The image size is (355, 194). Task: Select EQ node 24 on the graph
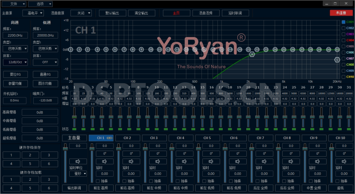[x=275, y=50]
